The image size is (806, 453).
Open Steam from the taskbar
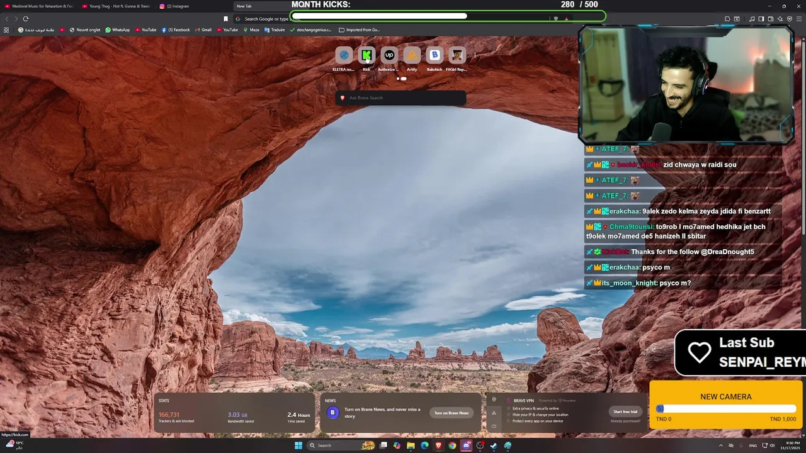[494, 445]
